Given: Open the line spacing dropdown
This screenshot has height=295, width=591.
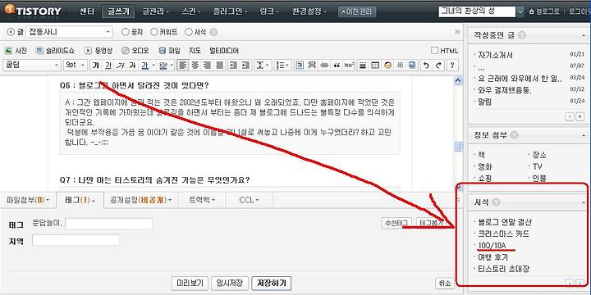Looking at the screenshot, I should (263, 65).
